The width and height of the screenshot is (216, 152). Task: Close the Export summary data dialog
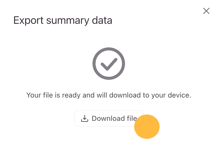coord(206,11)
